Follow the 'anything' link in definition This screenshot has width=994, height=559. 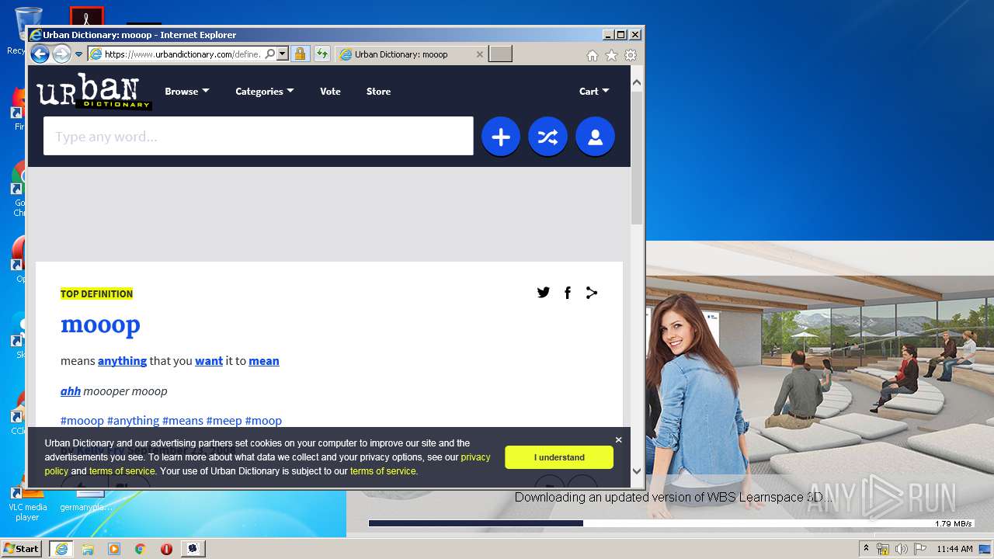click(x=122, y=361)
